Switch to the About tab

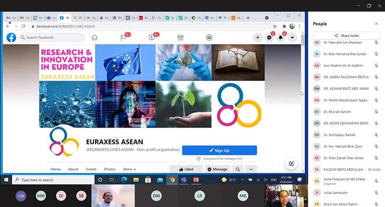click(73, 169)
